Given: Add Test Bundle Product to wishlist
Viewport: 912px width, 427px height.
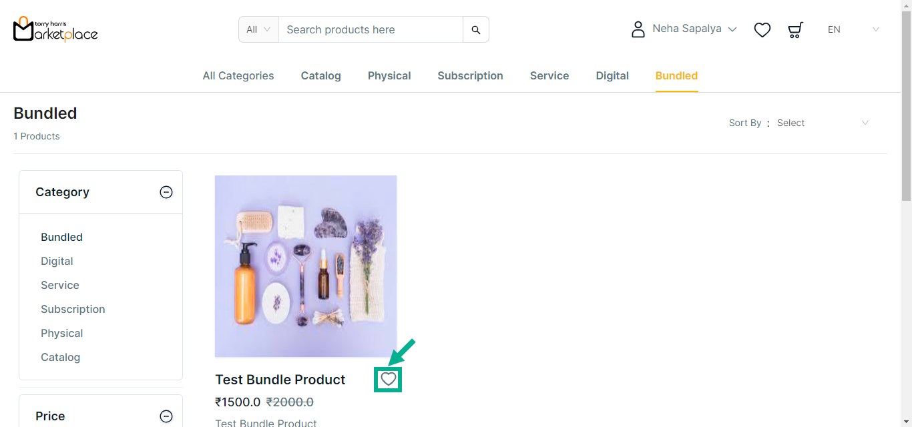Looking at the screenshot, I should click(x=389, y=380).
